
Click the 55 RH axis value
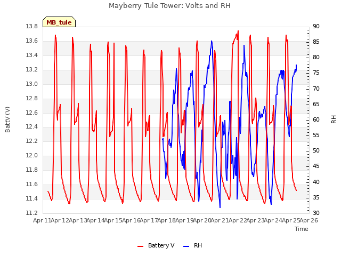point(316,135)
